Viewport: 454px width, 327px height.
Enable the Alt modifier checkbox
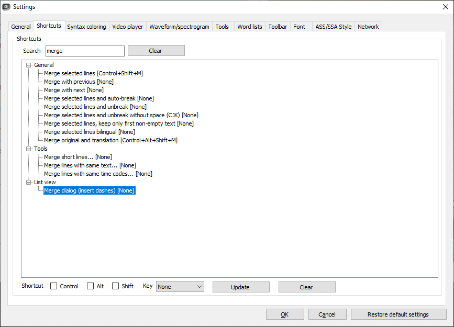pos(91,286)
